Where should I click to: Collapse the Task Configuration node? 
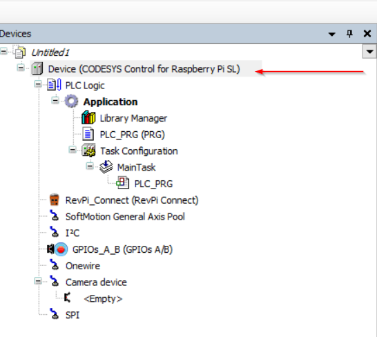(72, 150)
